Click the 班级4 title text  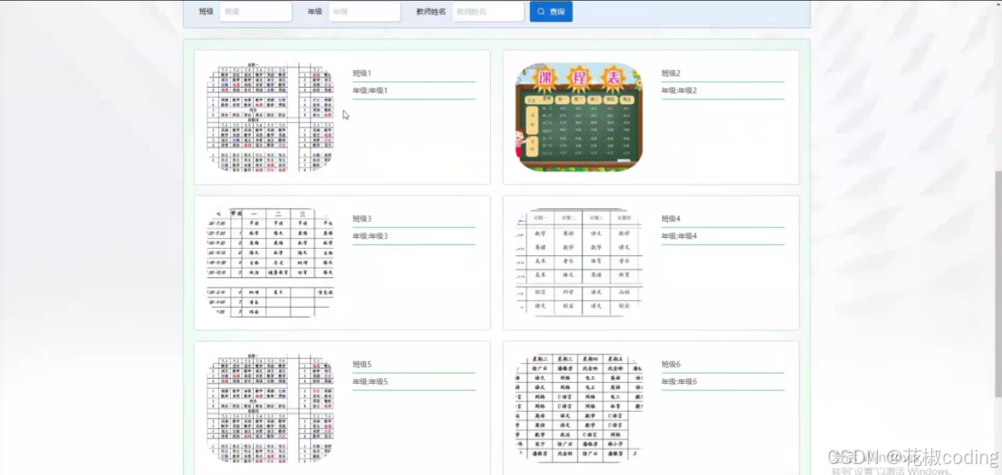pos(671,219)
